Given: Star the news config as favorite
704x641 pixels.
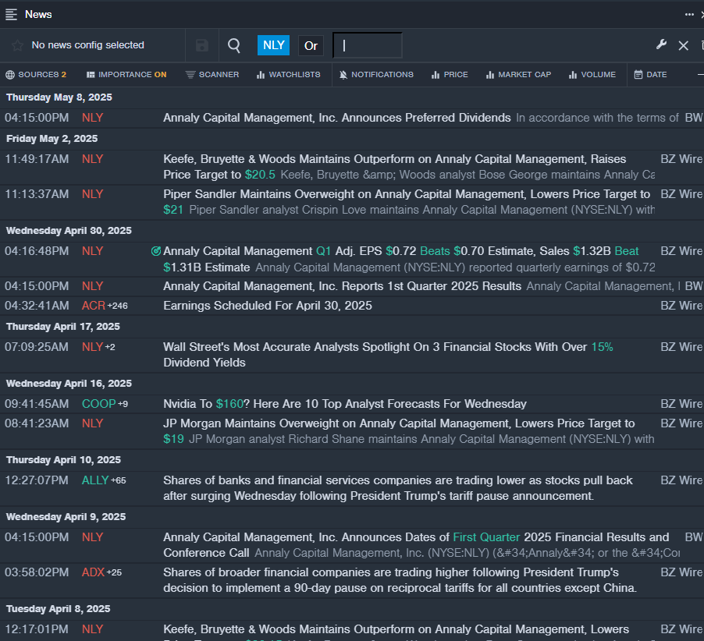Looking at the screenshot, I should (17, 45).
